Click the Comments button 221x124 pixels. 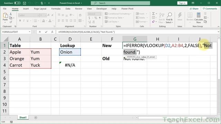coord(210,9)
